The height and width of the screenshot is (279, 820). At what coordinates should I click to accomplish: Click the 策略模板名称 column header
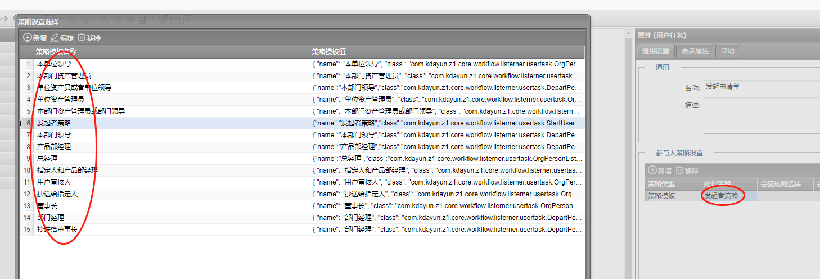pos(56,52)
